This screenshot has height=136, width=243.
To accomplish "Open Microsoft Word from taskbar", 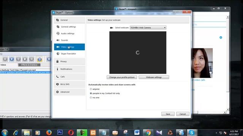I will 137,133.
